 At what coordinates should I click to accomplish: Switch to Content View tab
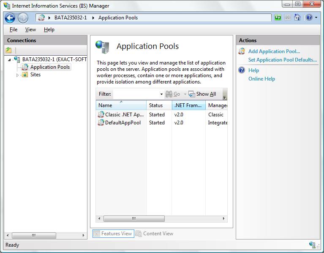click(155, 234)
